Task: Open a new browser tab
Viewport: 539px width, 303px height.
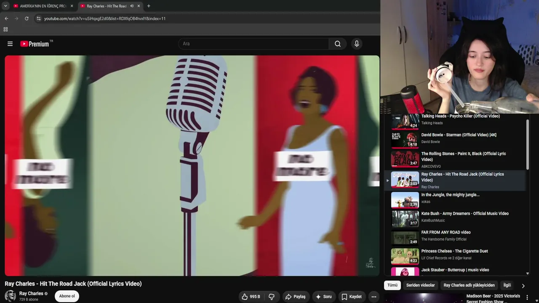Action: point(149,6)
